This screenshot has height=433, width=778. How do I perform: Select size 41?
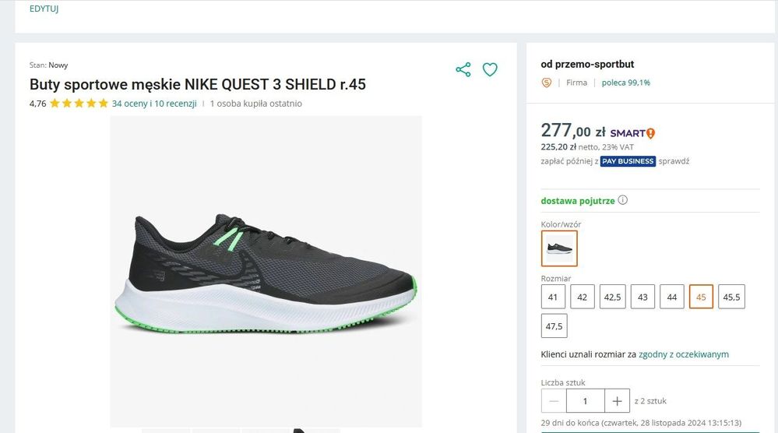pyautogui.click(x=553, y=297)
